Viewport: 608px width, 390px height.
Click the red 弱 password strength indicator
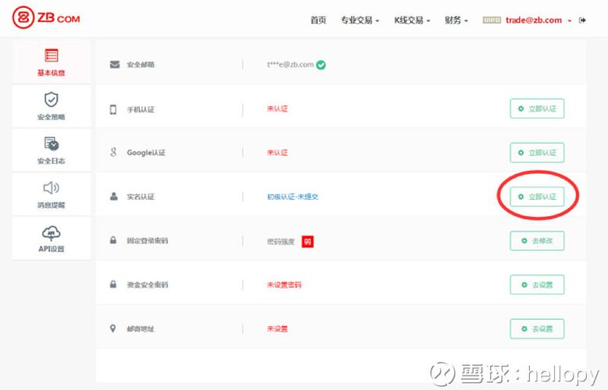click(308, 241)
